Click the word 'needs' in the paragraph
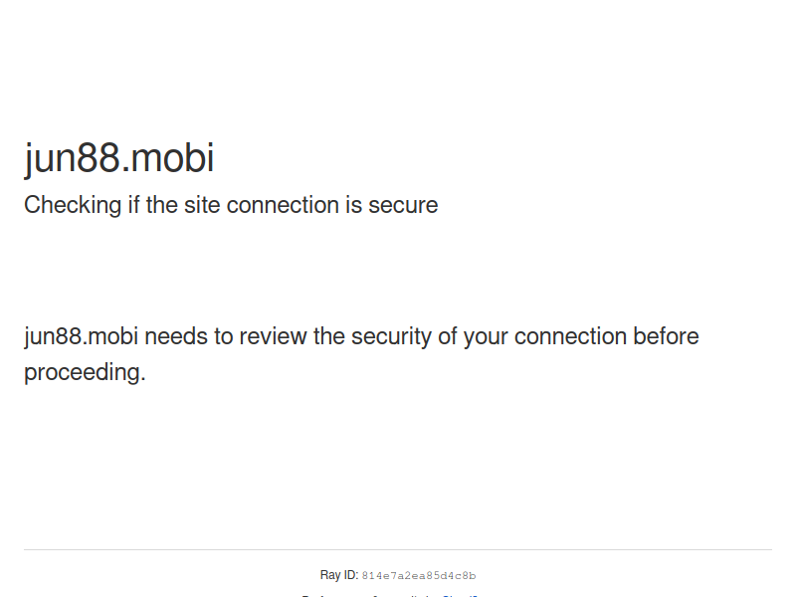This screenshot has width=796, height=597. 176,336
